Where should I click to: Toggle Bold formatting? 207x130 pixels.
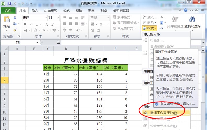(25, 24)
